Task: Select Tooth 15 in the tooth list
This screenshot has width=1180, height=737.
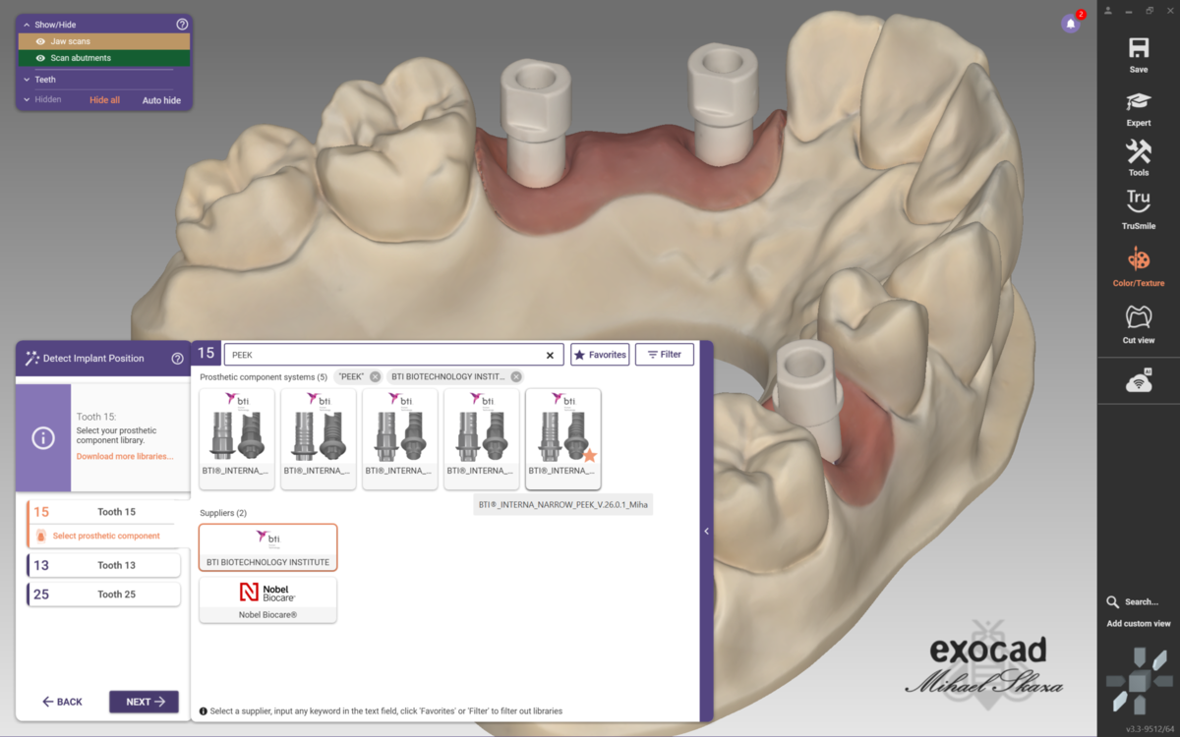Action: click(x=103, y=512)
